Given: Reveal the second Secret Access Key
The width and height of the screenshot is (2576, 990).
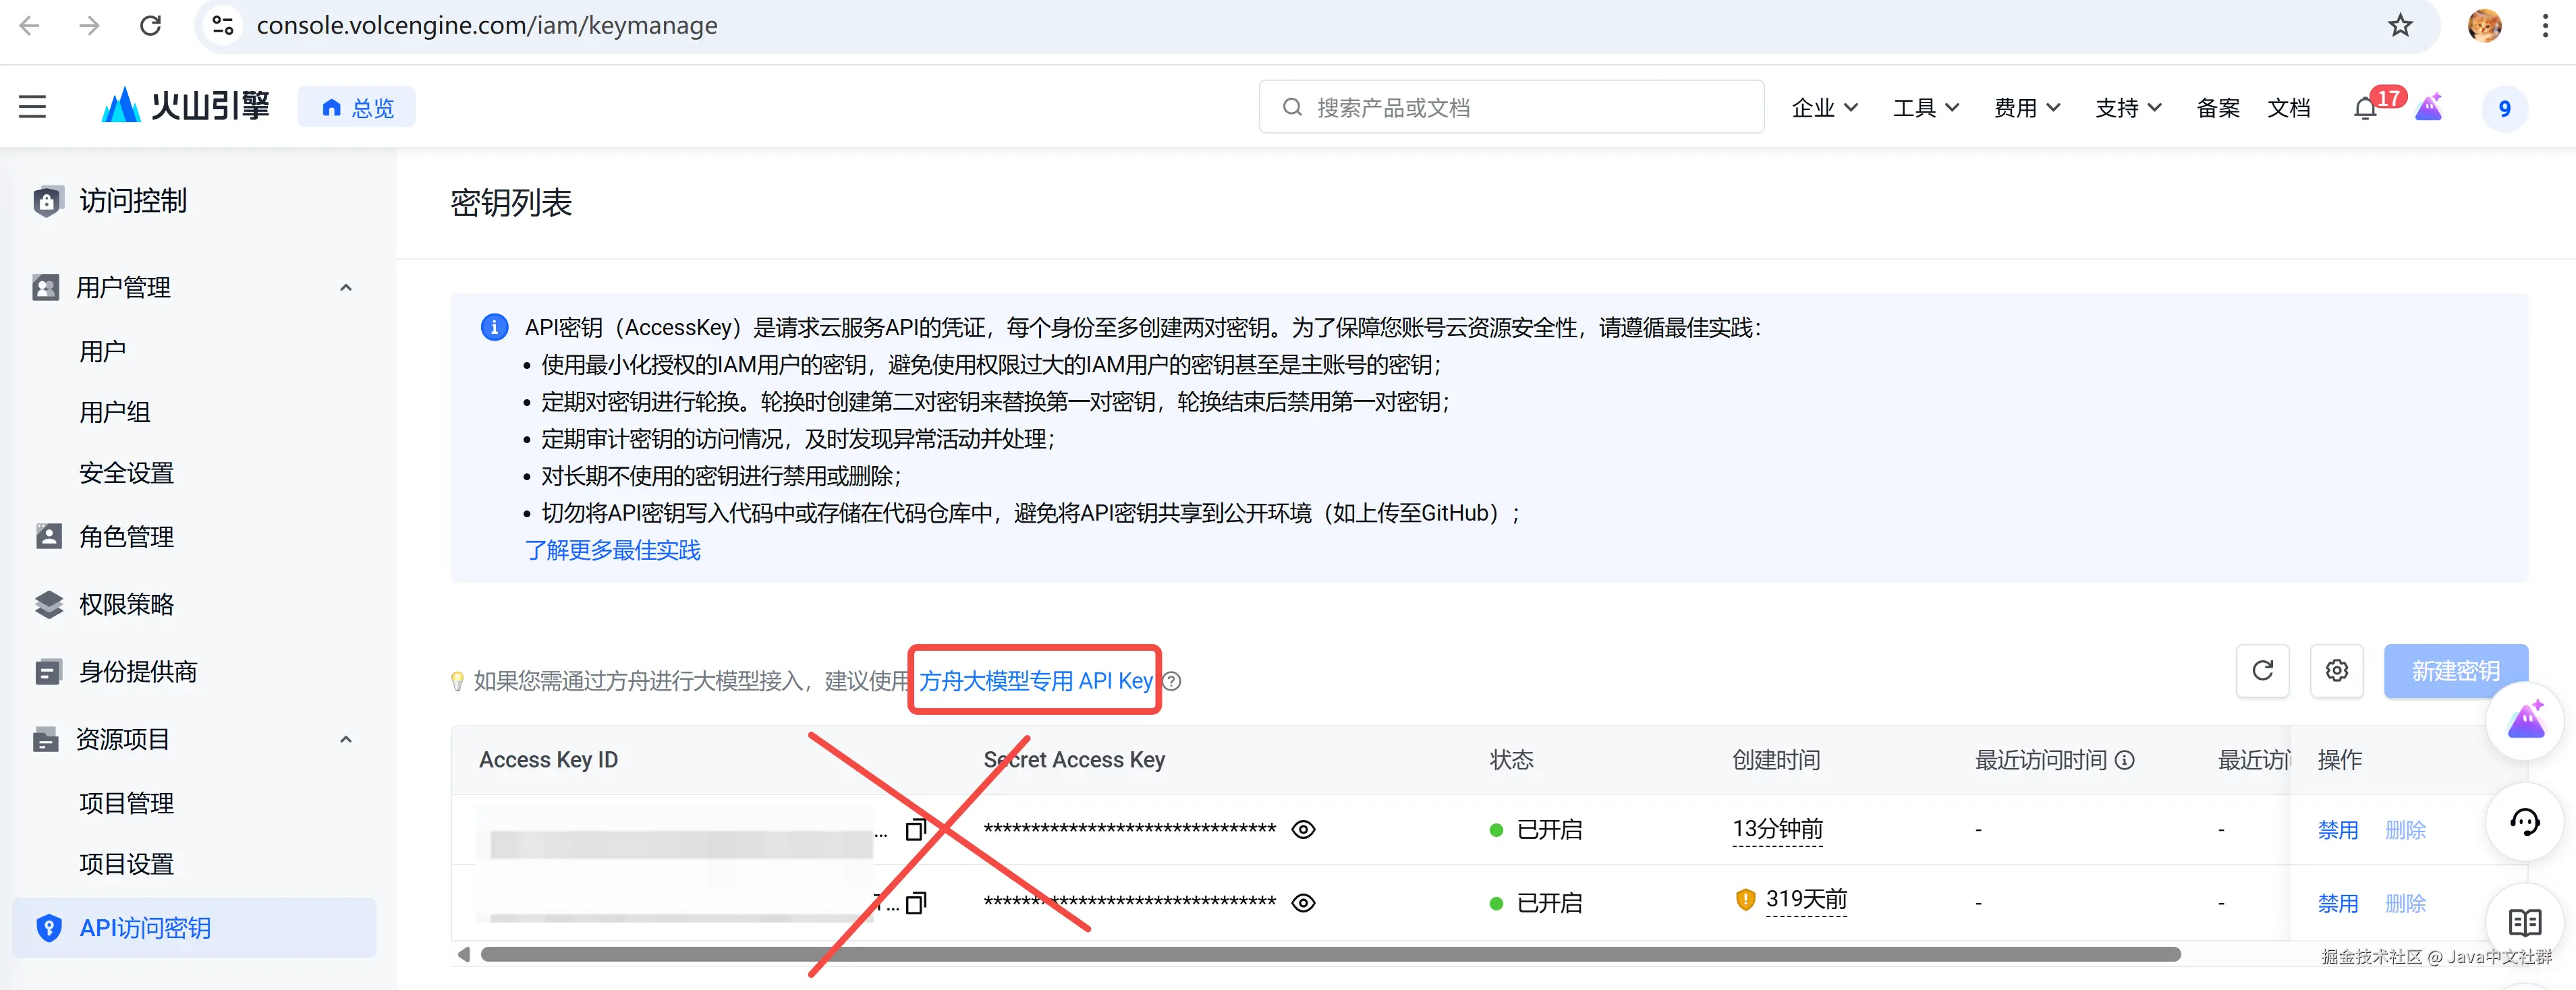Looking at the screenshot, I should coord(1303,903).
